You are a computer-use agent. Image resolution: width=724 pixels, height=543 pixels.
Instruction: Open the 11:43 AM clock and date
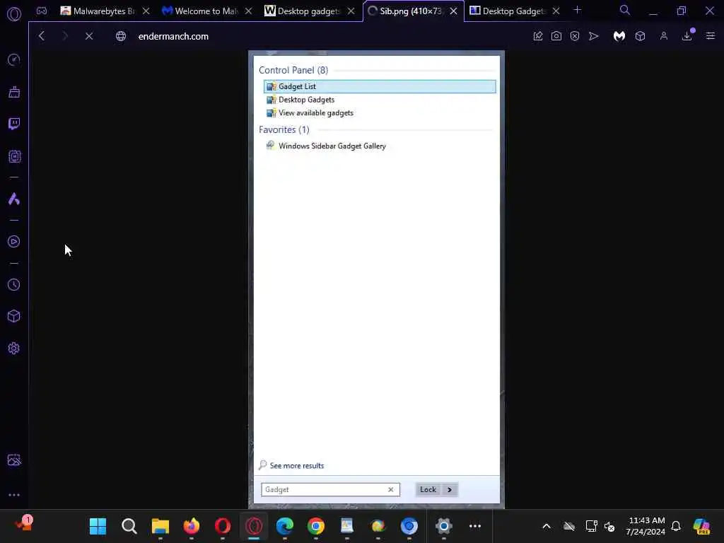[x=646, y=526]
